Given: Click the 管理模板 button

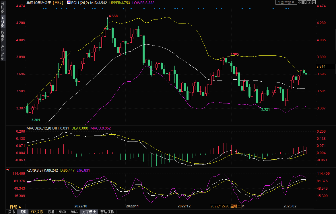Looking at the screenshot, I should 107,212.
